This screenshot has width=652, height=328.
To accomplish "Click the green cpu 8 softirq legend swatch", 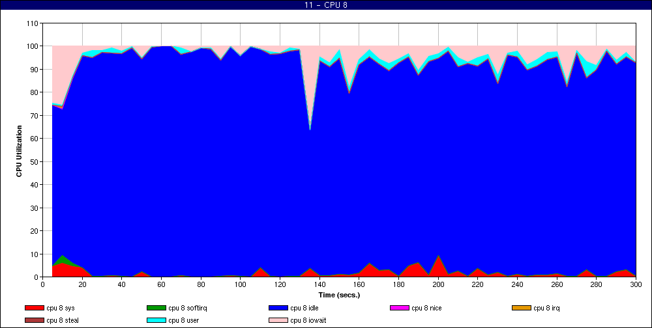I will (x=156, y=308).
